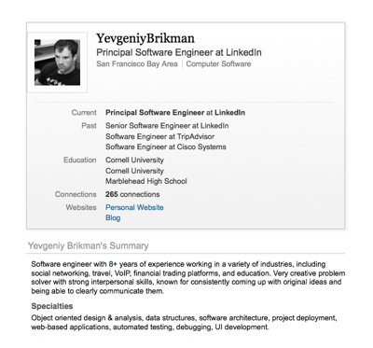Click the second Cornell University education entry
Viewport: 373px width, 348px height.
[x=134, y=171]
